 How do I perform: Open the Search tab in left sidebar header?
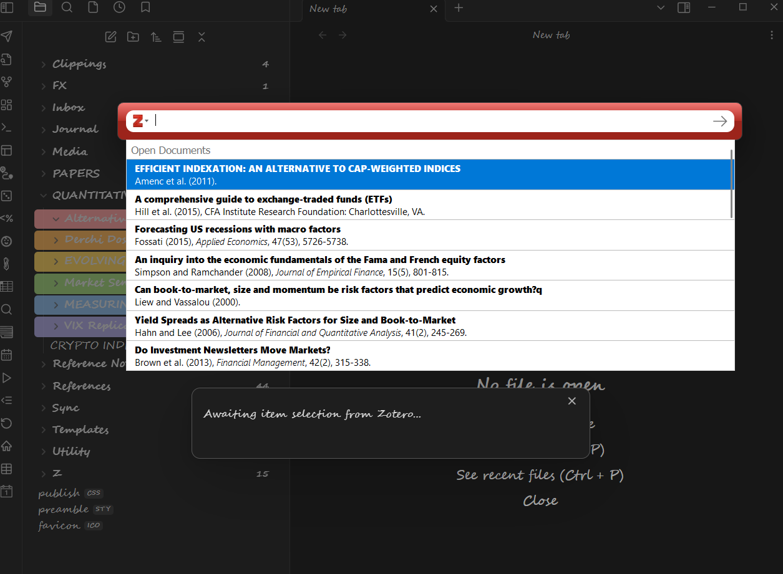pos(67,7)
